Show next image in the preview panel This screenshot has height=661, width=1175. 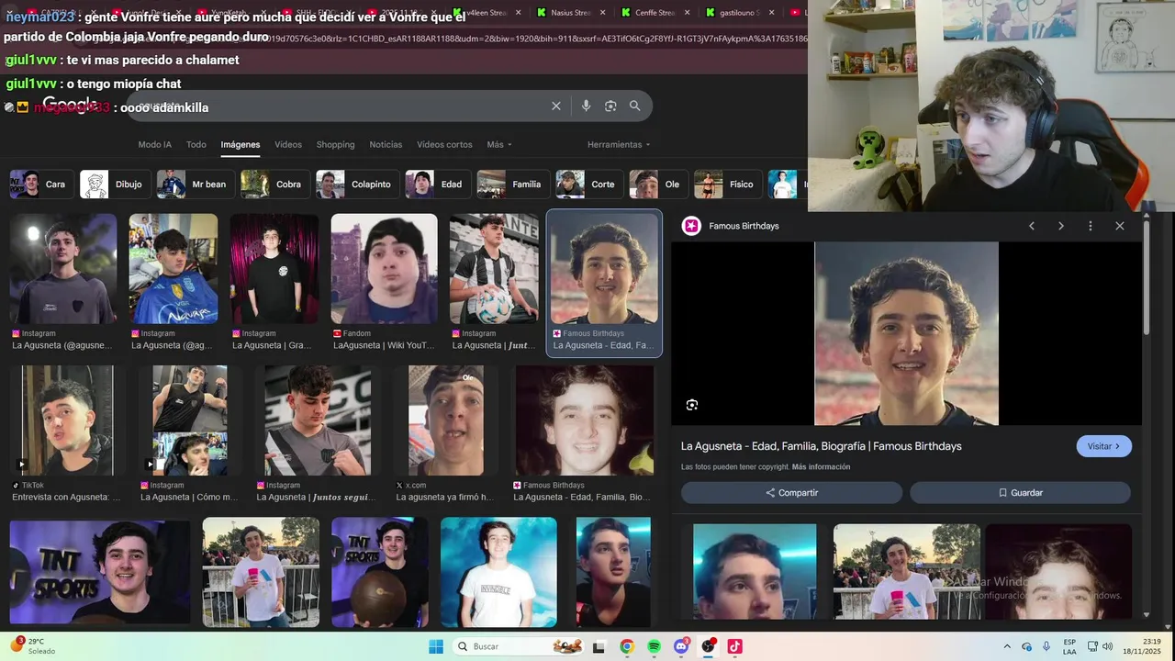(1060, 226)
